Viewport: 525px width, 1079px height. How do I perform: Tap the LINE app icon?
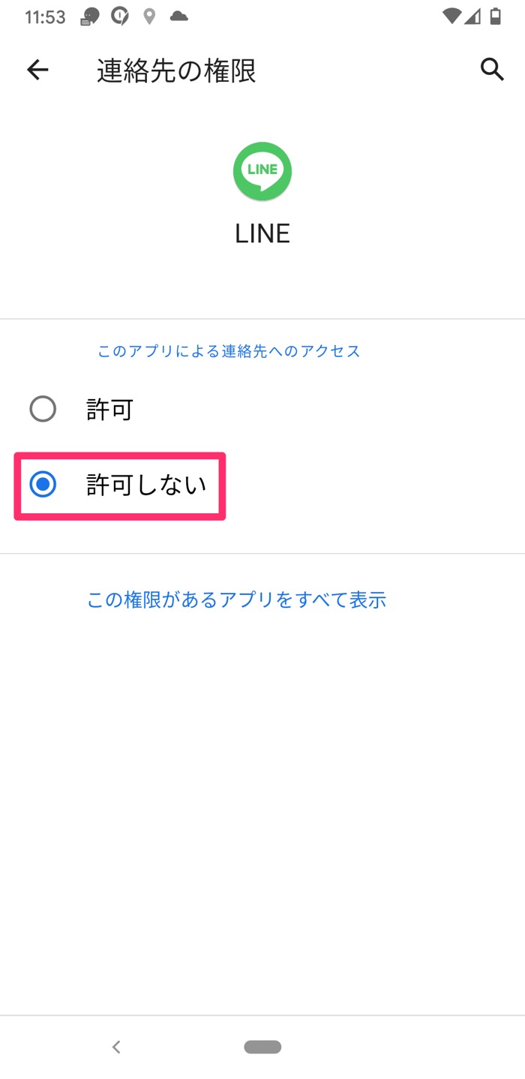[262, 171]
